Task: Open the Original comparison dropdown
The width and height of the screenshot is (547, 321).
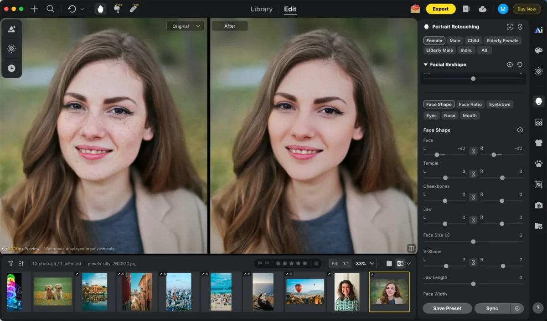Action: tap(185, 26)
